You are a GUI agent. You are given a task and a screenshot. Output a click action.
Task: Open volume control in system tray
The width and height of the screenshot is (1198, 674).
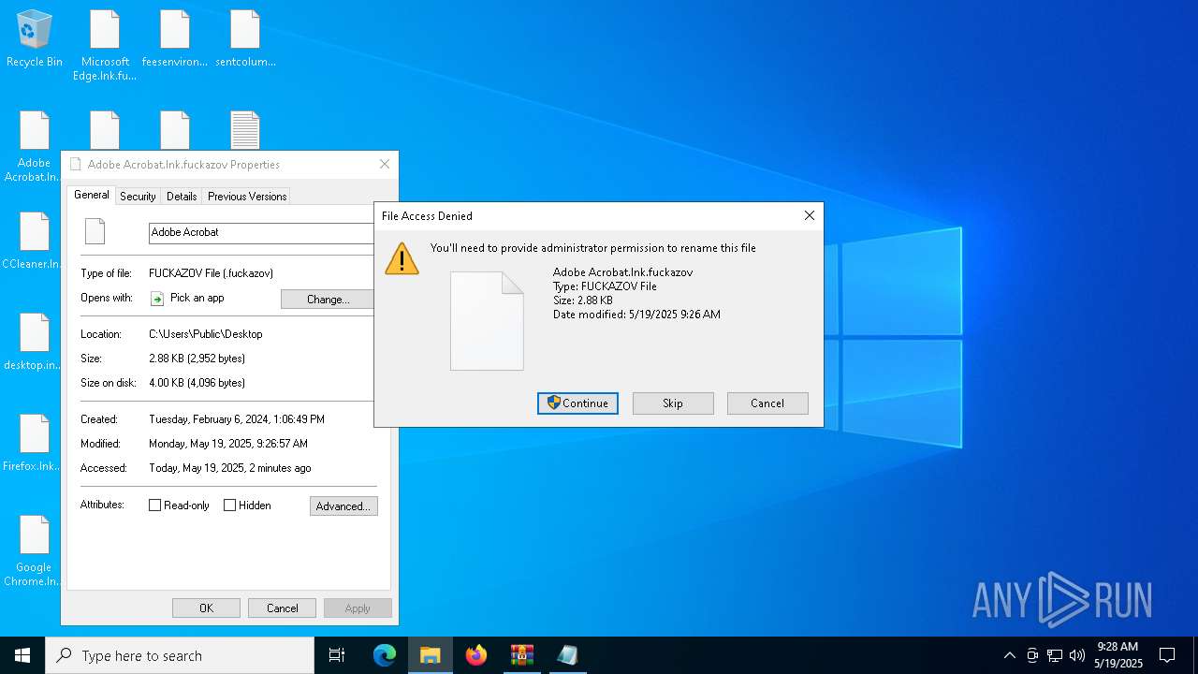1076,655
